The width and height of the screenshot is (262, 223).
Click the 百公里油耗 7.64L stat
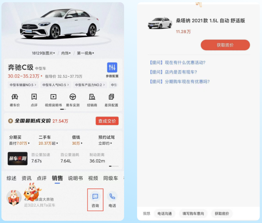coord(70,158)
